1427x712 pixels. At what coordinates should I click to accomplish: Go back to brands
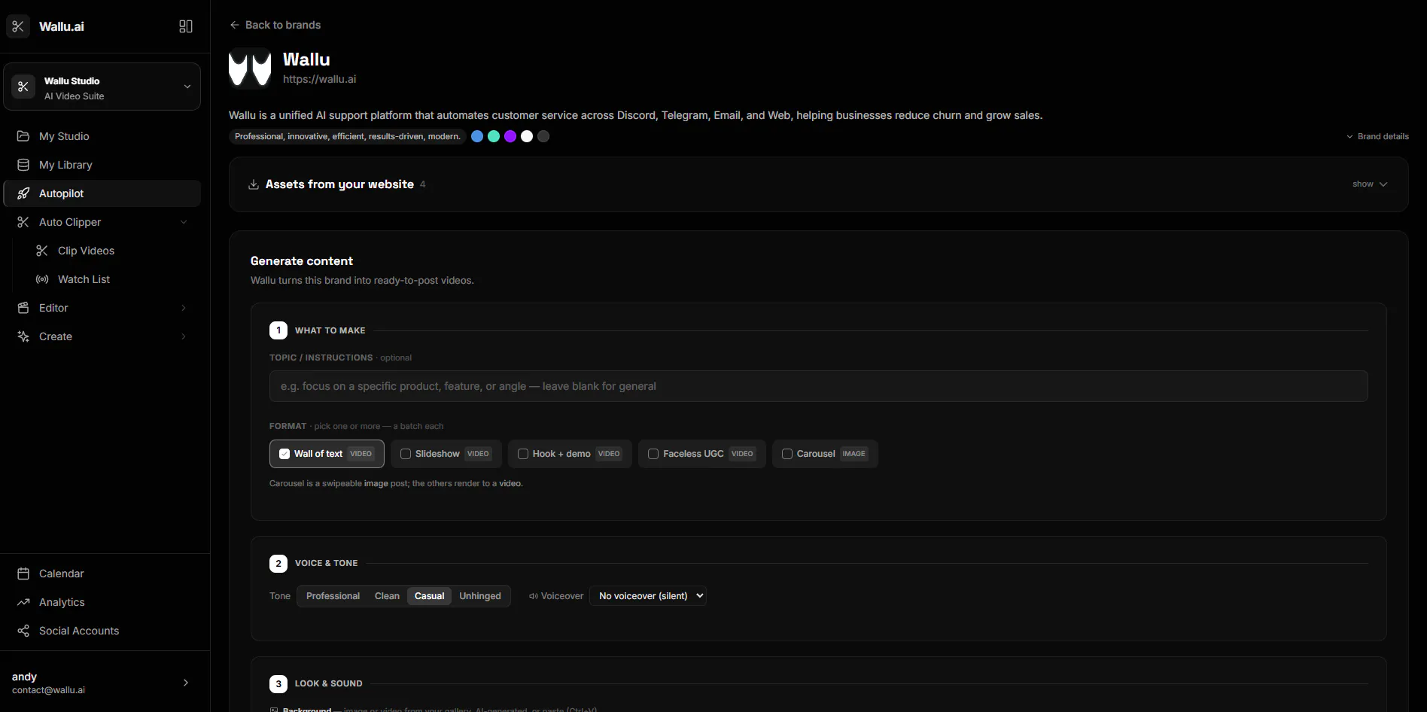pyautogui.click(x=275, y=25)
